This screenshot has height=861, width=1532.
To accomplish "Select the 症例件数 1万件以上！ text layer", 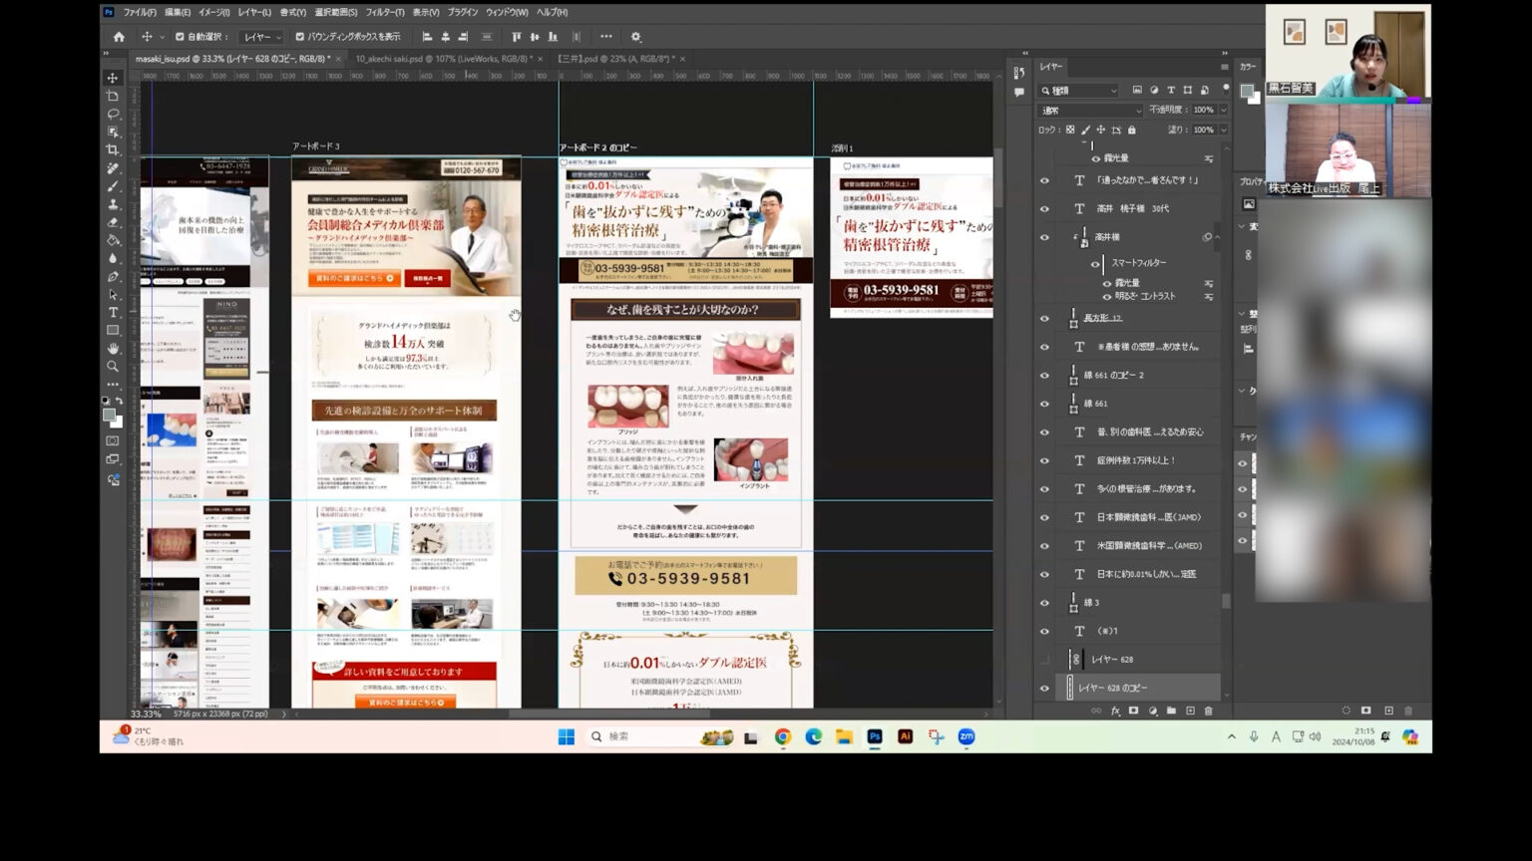I will point(1136,460).
